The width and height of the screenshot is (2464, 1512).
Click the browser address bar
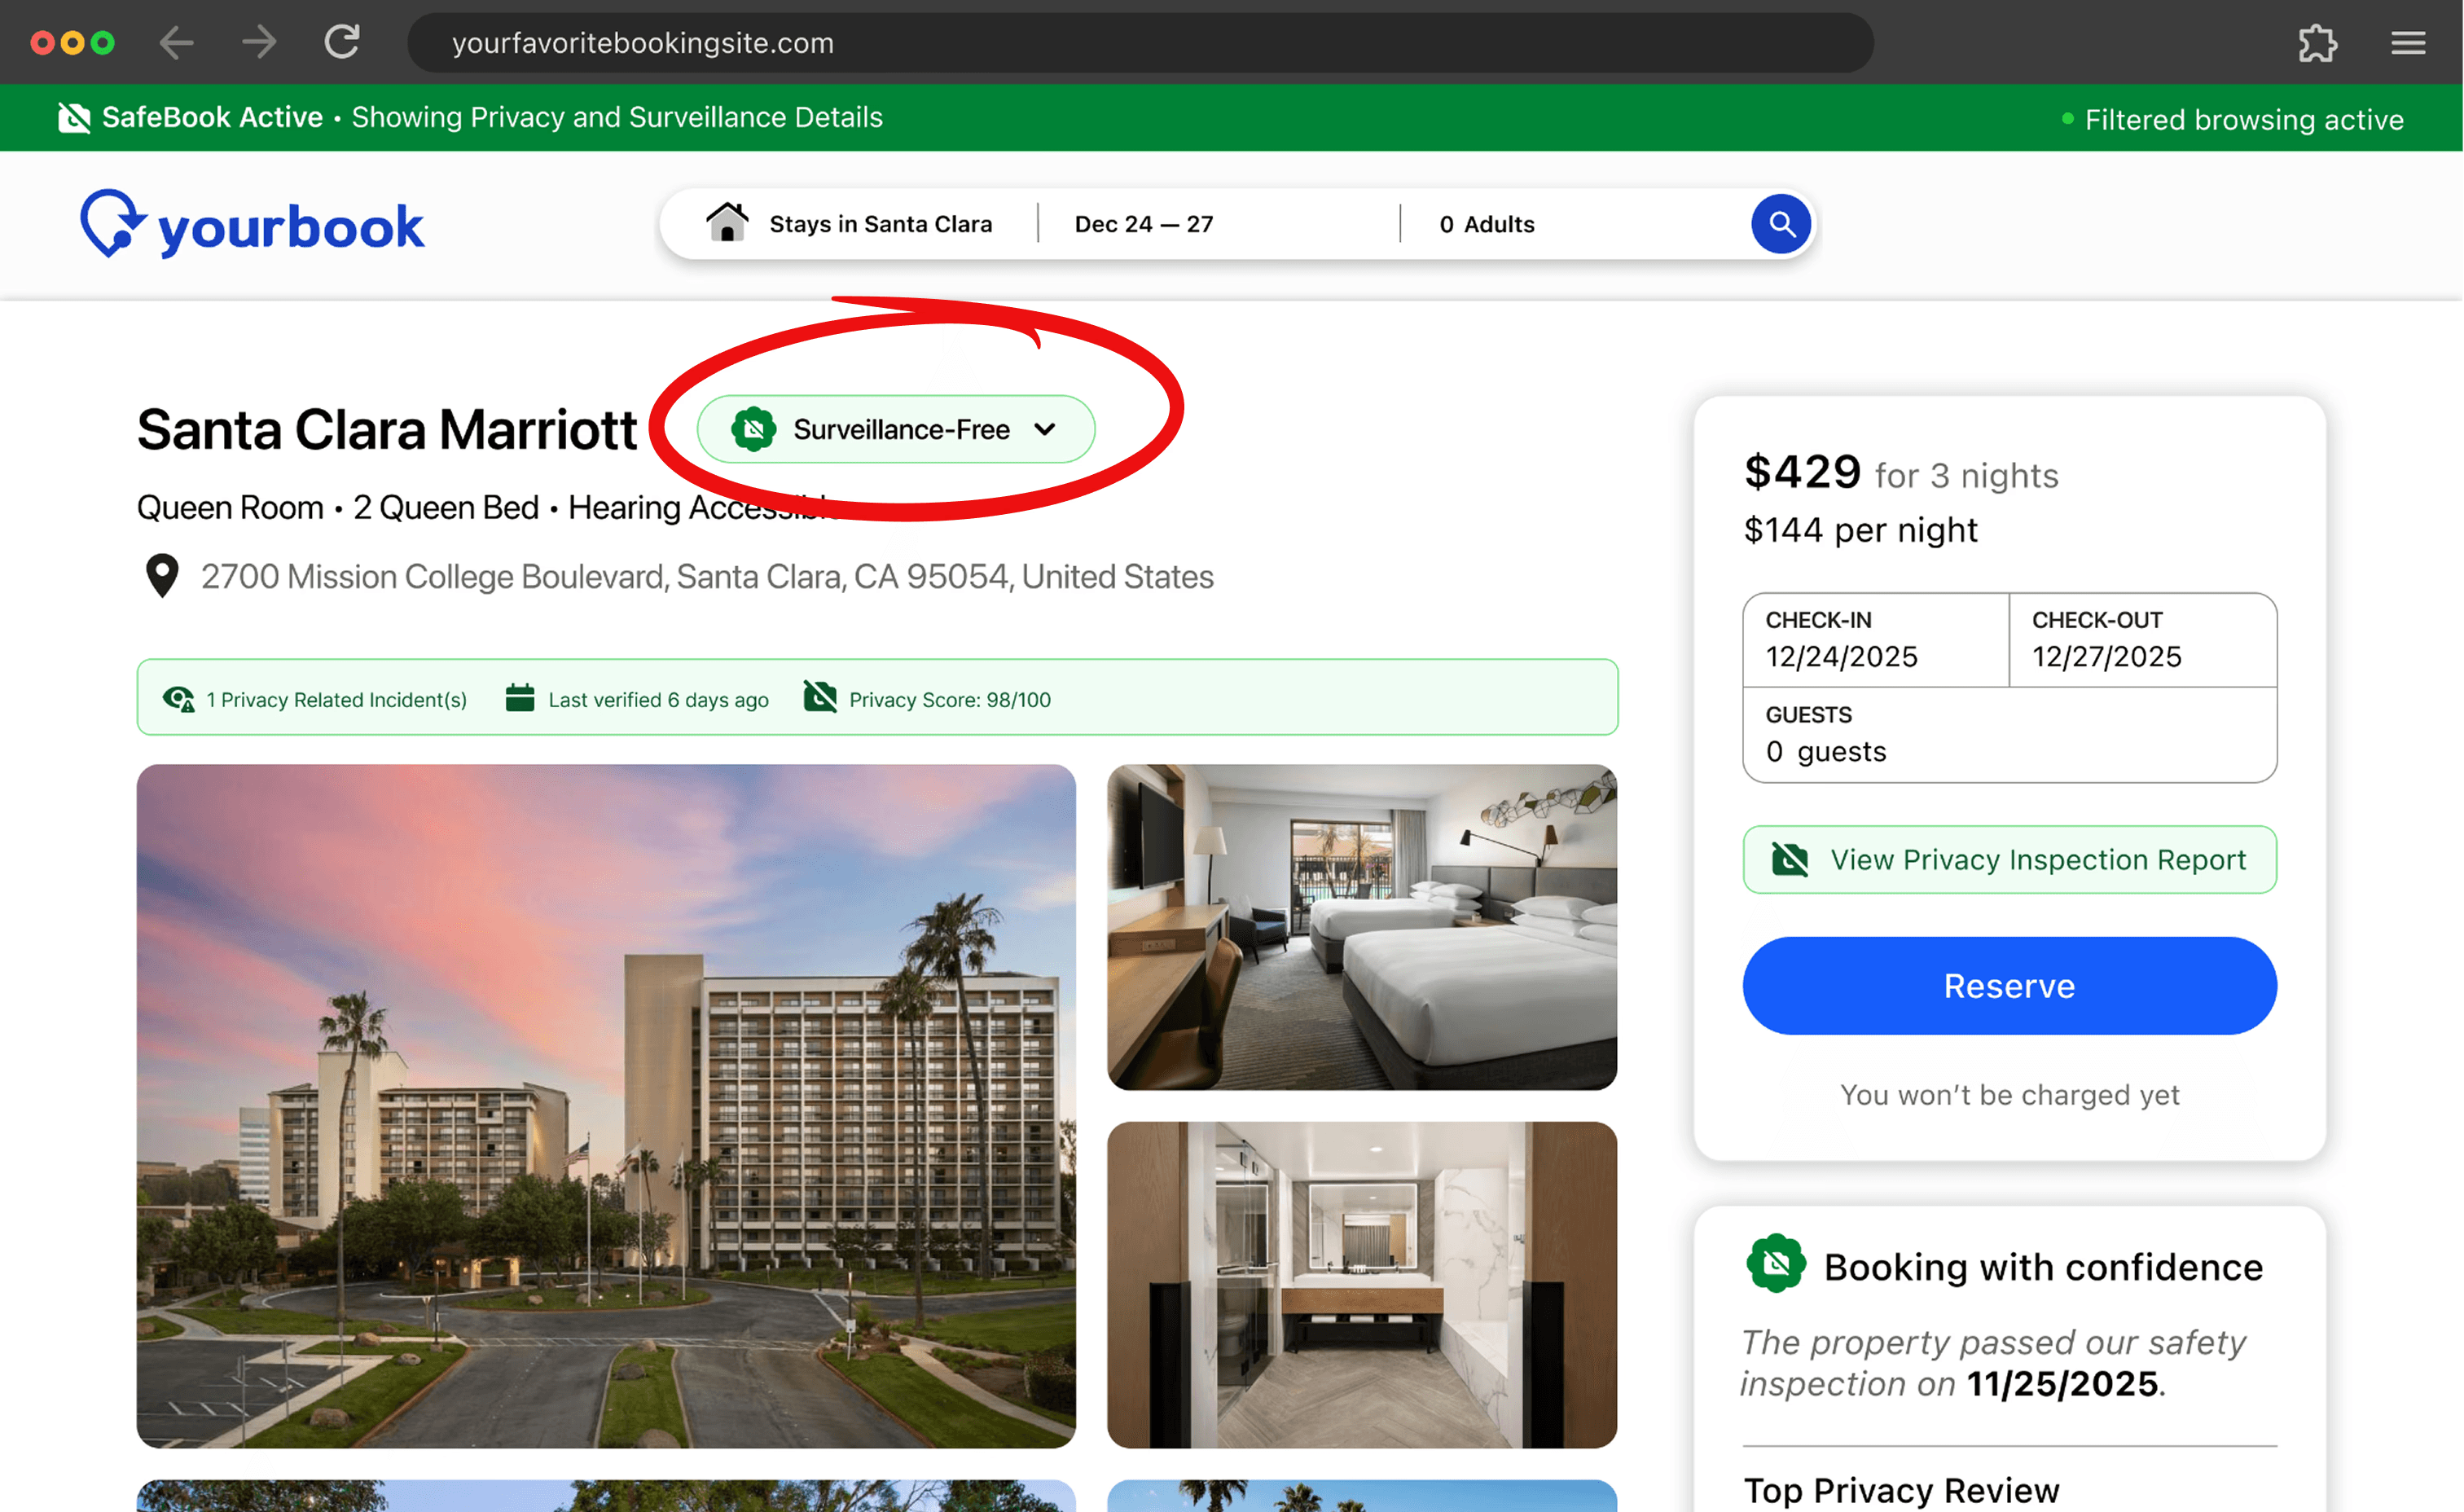tap(1140, 43)
